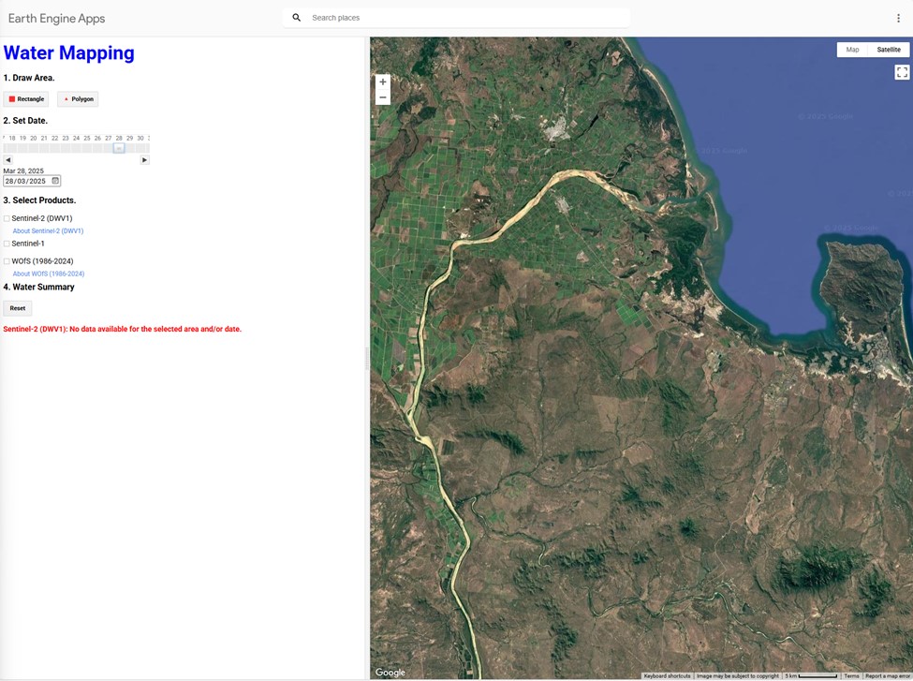The height and width of the screenshot is (681, 913).
Task: Click the red no-data error message
Action: (123, 329)
